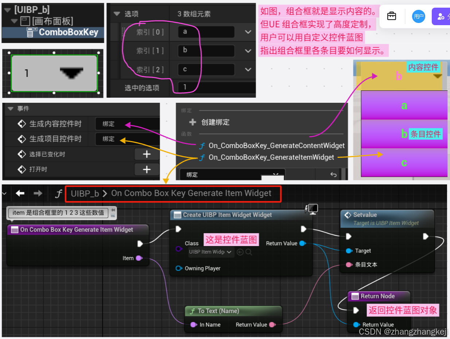The height and width of the screenshot is (339, 450).
Task: Open the chevron menu for 索引 [0]
Action: (248, 32)
